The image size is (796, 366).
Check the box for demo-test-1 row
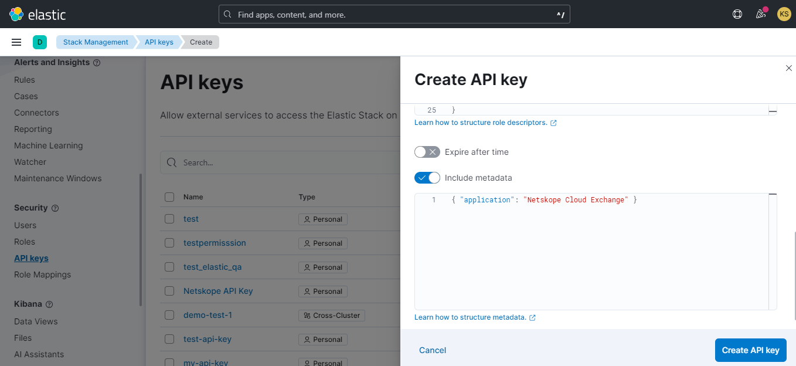(169, 315)
